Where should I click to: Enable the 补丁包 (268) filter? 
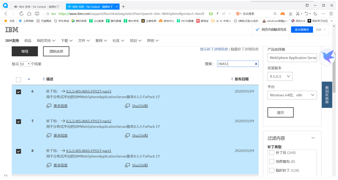(x=272, y=153)
